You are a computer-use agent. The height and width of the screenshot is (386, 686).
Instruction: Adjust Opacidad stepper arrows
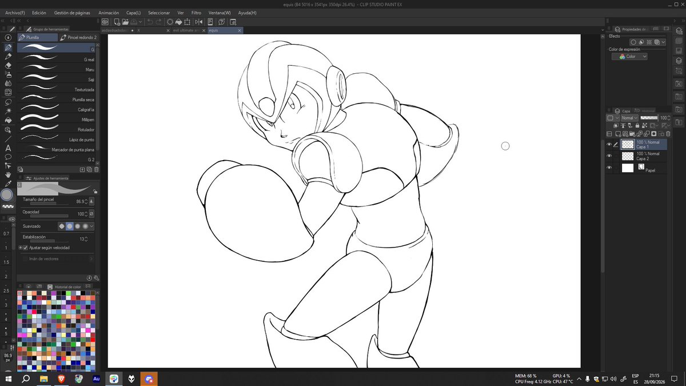86,214
